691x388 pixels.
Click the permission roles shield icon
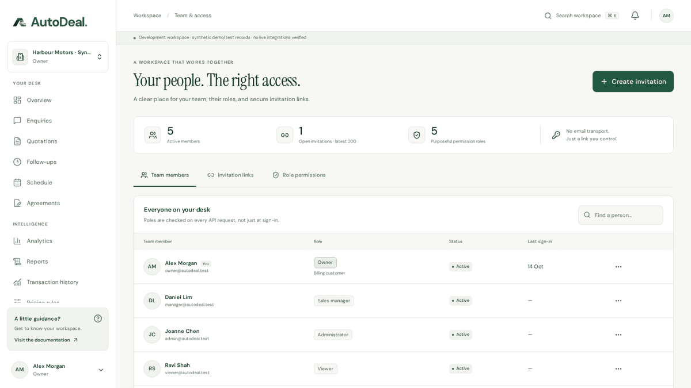[416, 135]
